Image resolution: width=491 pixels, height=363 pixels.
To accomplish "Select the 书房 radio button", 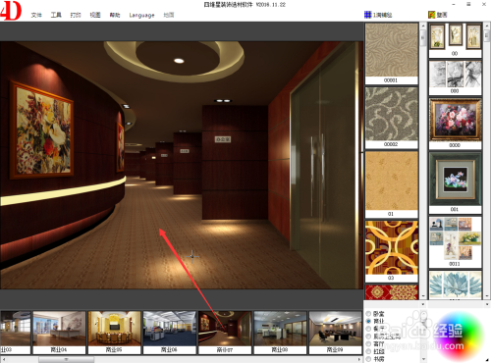I will coord(368,359).
